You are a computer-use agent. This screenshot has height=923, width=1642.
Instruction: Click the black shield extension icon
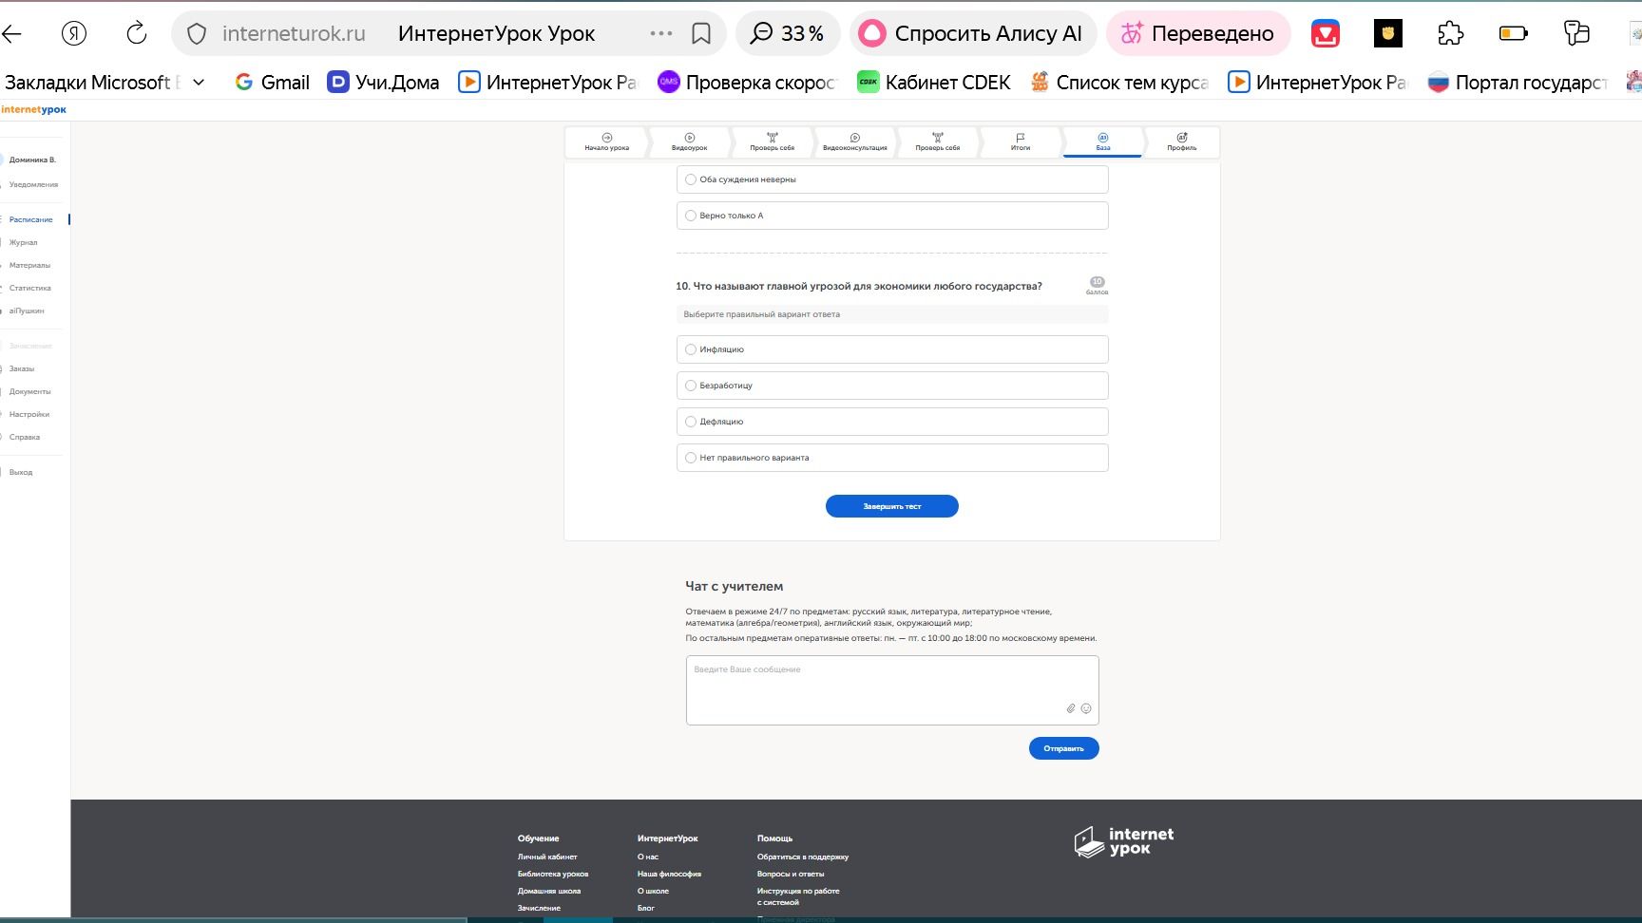tap(1388, 34)
